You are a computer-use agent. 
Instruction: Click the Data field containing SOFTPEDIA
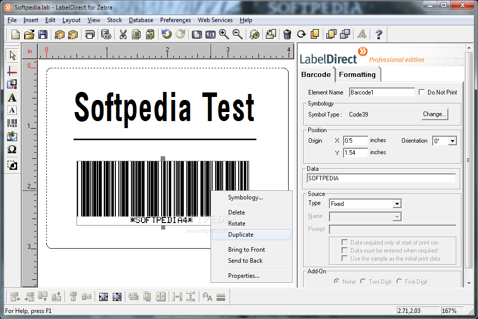click(x=381, y=178)
